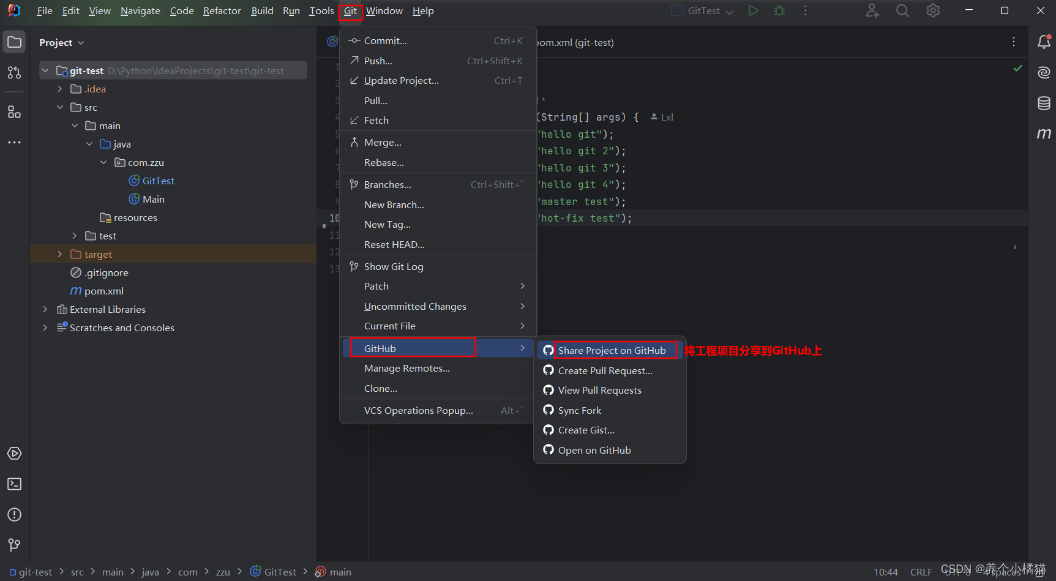
Task: Click the green inspection checkmark
Action: (x=1017, y=68)
